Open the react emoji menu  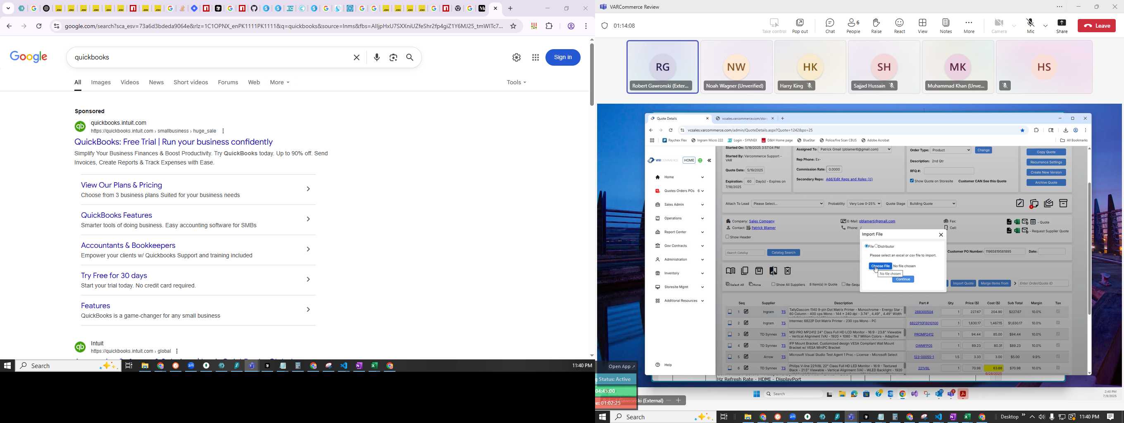click(899, 26)
